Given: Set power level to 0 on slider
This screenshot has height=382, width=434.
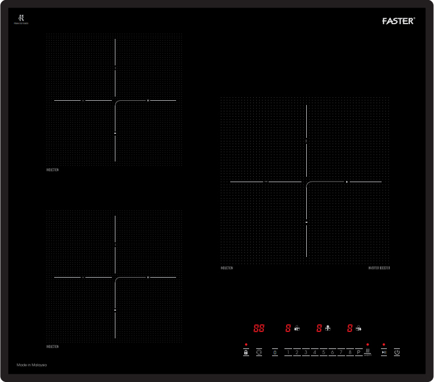Looking at the screenshot, I should click(275, 353).
